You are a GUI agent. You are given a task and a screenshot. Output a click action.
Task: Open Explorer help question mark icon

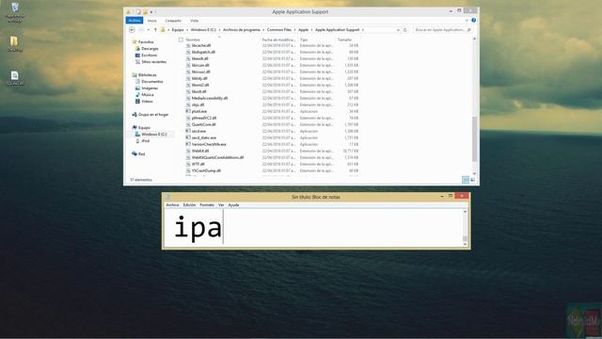(x=474, y=21)
